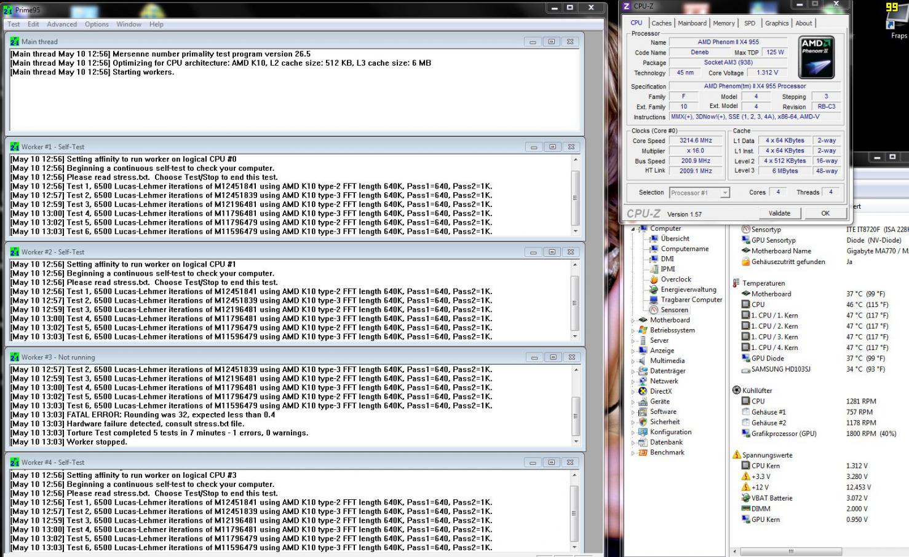Click the Worker #1 vertical scrollbar

coord(576,195)
